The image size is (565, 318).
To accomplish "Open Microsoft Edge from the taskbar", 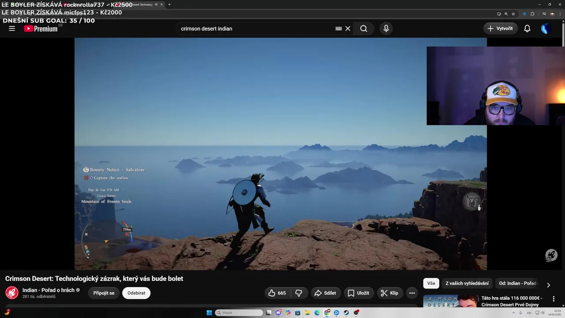I will (x=317, y=313).
